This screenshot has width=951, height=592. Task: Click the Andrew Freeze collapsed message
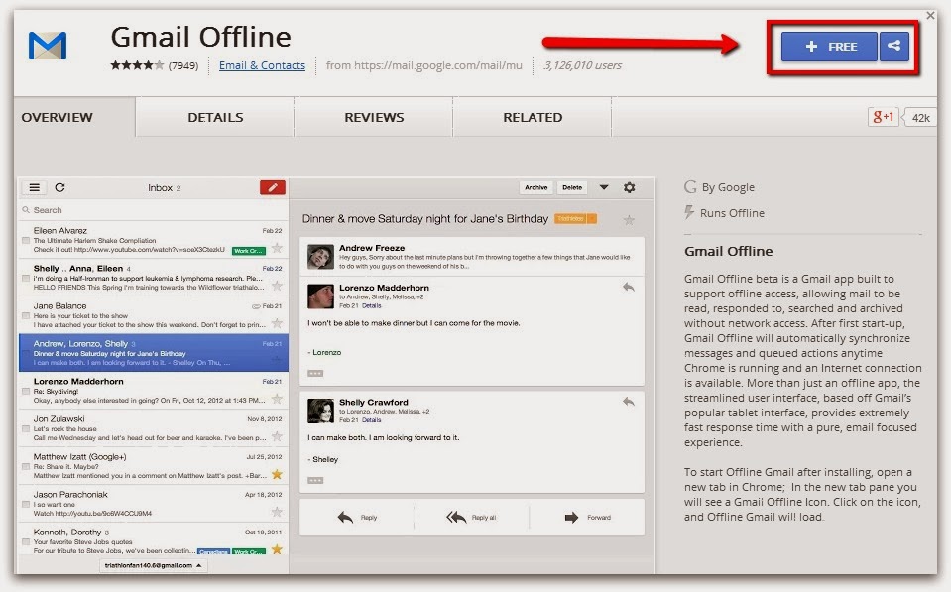click(472, 257)
